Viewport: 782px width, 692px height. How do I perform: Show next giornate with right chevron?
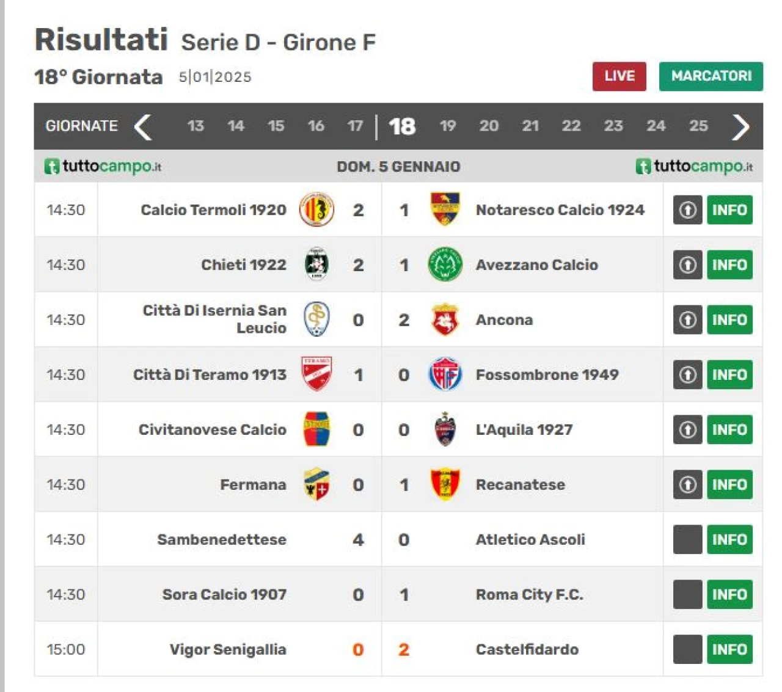[x=740, y=127]
